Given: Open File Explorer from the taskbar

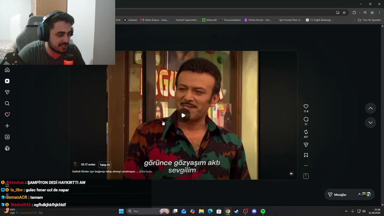Looking at the screenshot, I should tap(201, 211).
